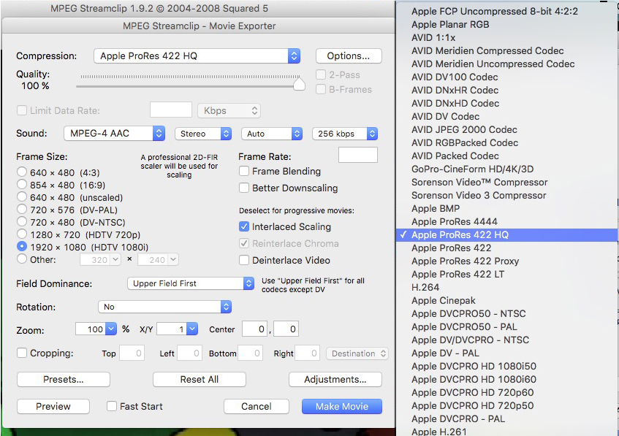Select 854 × 480 (16:9) frame size
The image size is (619, 436).
point(22,185)
